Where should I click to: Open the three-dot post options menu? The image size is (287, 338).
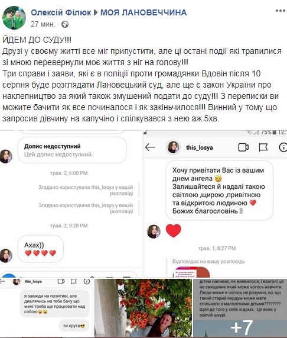pos(281,11)
